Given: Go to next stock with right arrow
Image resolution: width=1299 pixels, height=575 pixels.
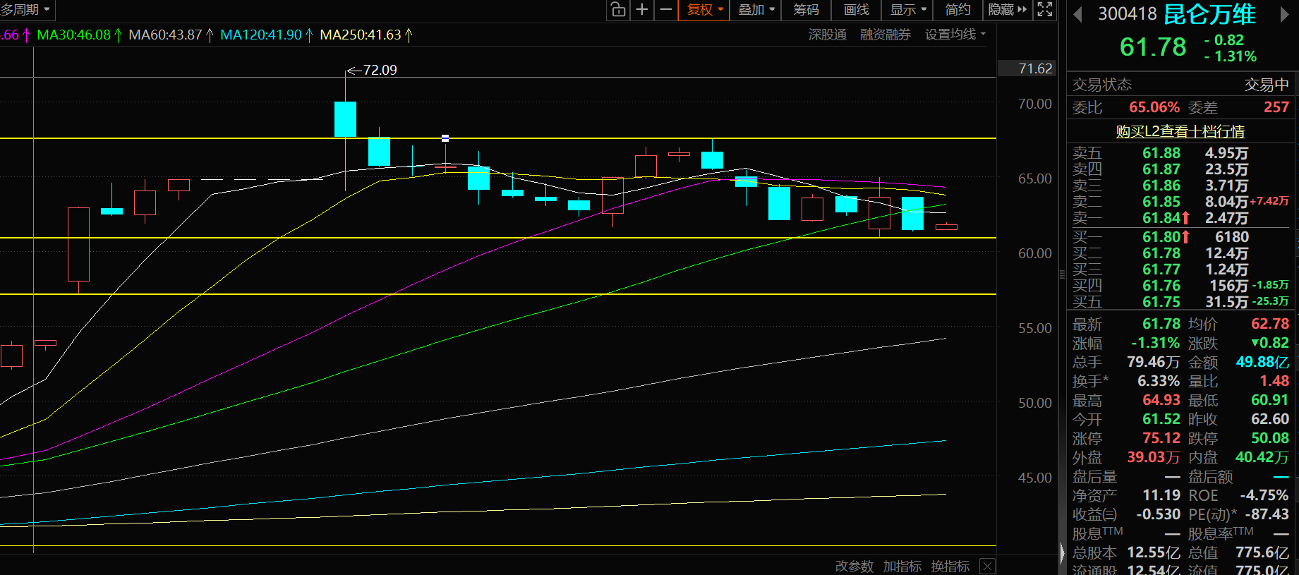Looking at the screenshot, I should tap(1284, 15).
